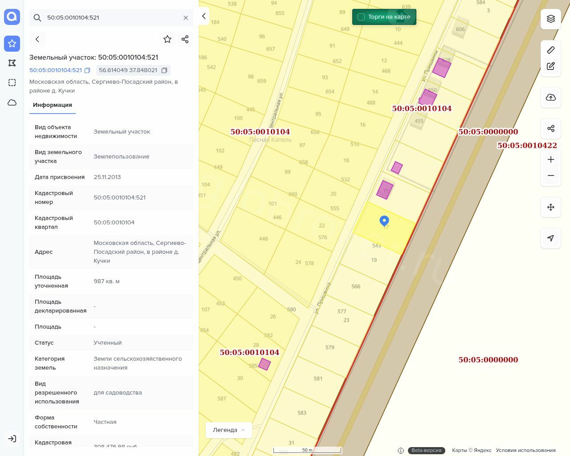
Task: Add parcel to favorites with star
Action: 167,39
